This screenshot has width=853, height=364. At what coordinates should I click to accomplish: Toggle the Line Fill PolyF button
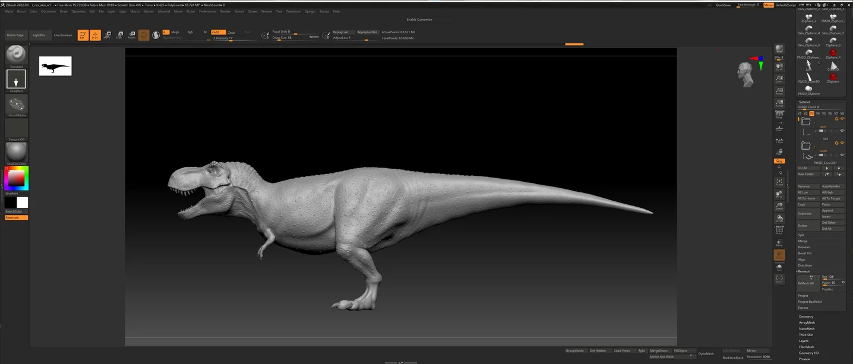coord(779,229)
